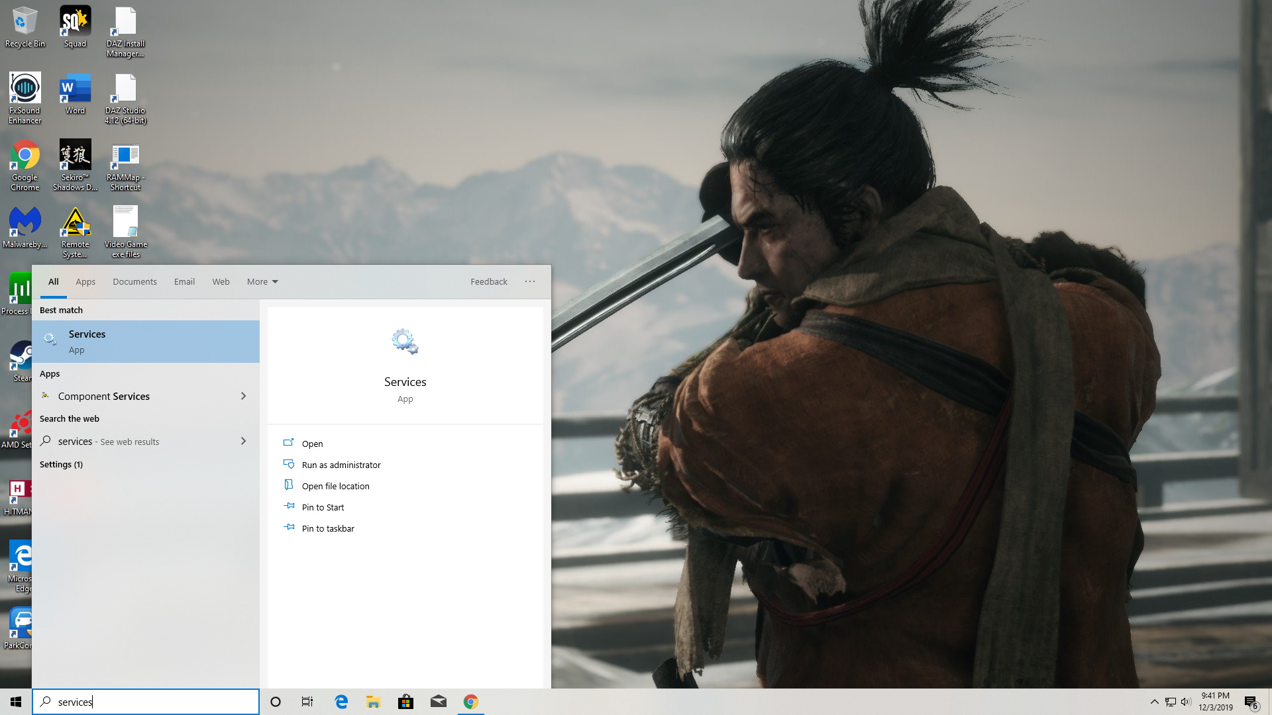Launch Microsoft Edge from the taskbar
The image size is (1272, 715).
pos(341,702)
